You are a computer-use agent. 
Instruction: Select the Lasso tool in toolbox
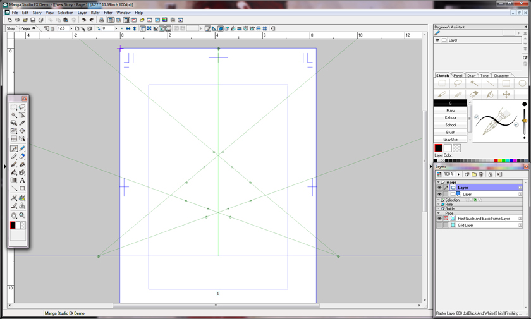click(22, 107)
